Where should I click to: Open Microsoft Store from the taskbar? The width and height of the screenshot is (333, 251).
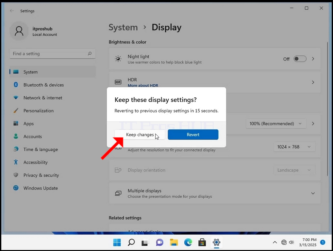coord(202,242)
